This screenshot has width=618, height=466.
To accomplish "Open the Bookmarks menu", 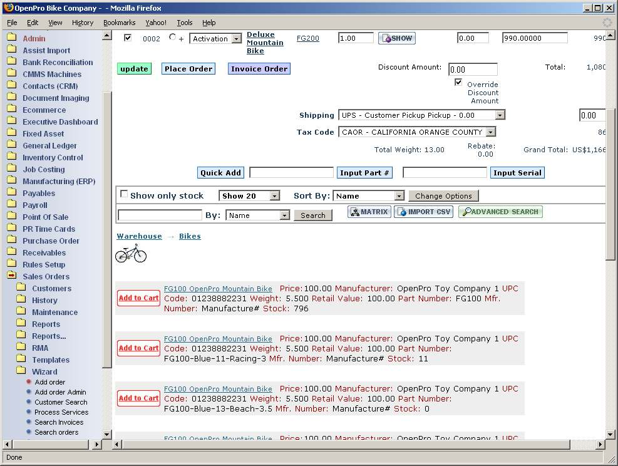I will coord(119,23).
